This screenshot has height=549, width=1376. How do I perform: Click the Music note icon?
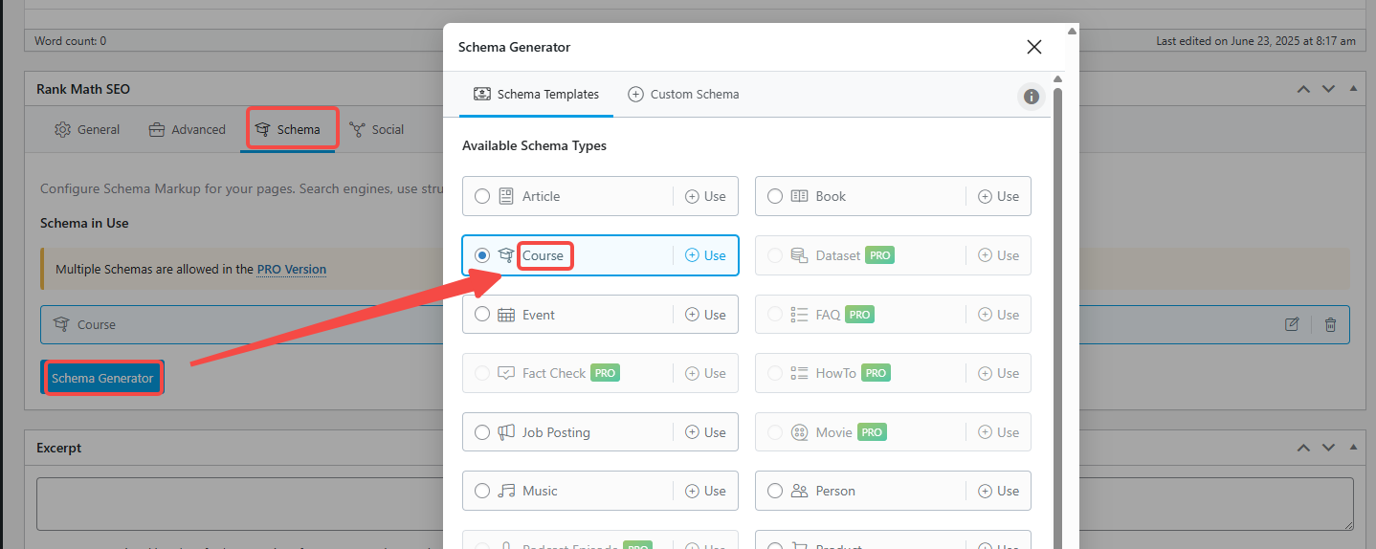click(x=506, y=491)
